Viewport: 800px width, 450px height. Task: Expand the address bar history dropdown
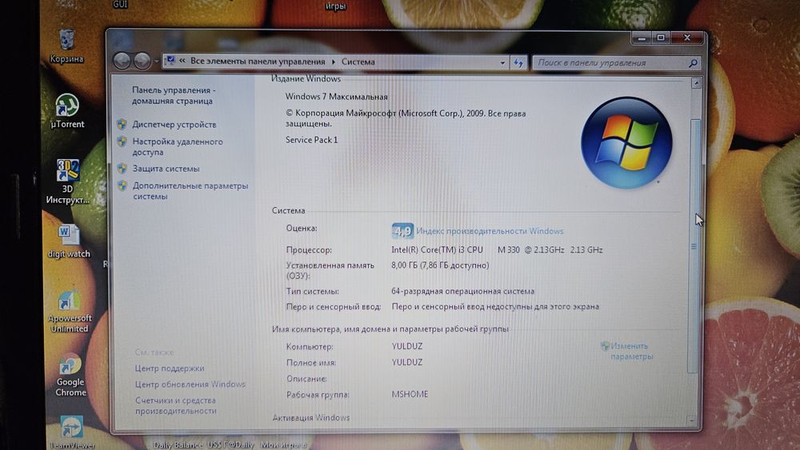tap(502, 62)
